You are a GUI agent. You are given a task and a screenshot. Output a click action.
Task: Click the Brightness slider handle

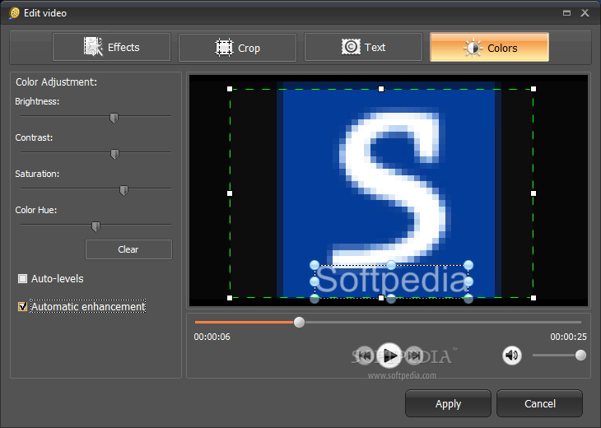(x=114, y=118)
